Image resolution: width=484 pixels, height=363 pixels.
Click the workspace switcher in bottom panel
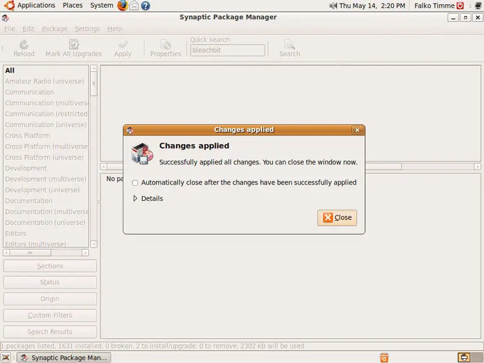470,358
